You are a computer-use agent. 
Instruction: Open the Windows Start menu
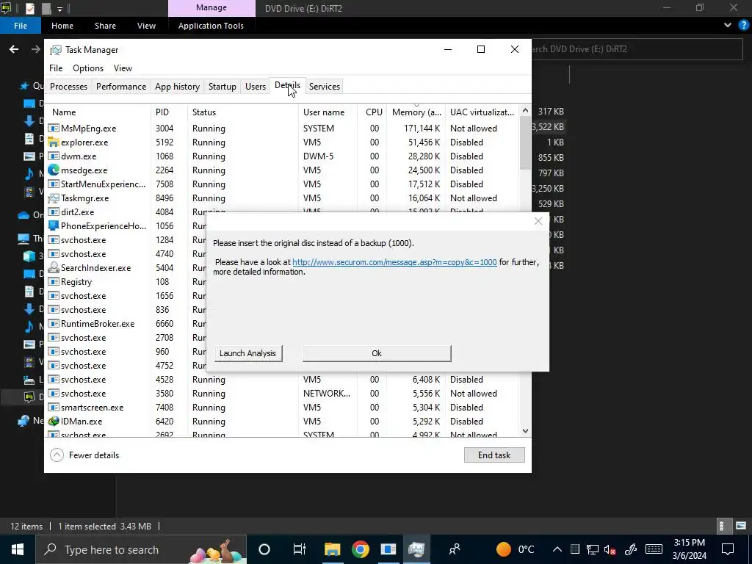[18, 549]
